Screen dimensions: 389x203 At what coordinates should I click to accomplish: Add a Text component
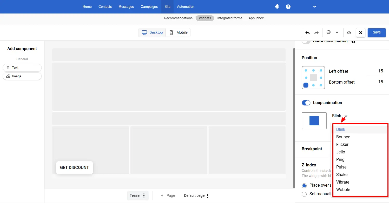22,68
